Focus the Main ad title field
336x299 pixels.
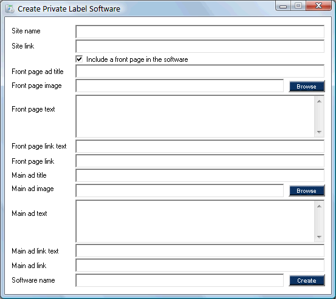tap(200, 176)
